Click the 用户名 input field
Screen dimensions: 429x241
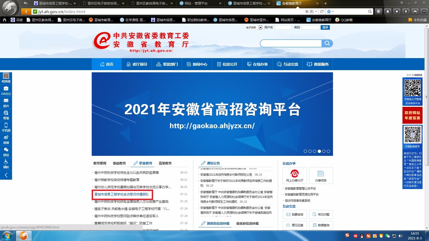tap(283, 28)
